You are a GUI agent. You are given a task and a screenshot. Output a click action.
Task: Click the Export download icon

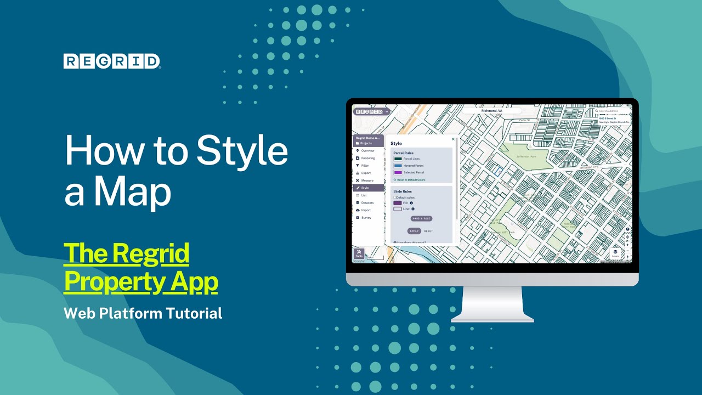[x=358, y=173]
